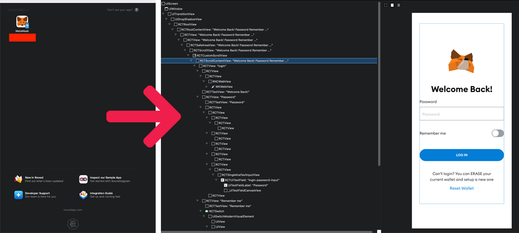Click the question mark help icon
This screenshot has height=233, width=519.
point(136,10)
